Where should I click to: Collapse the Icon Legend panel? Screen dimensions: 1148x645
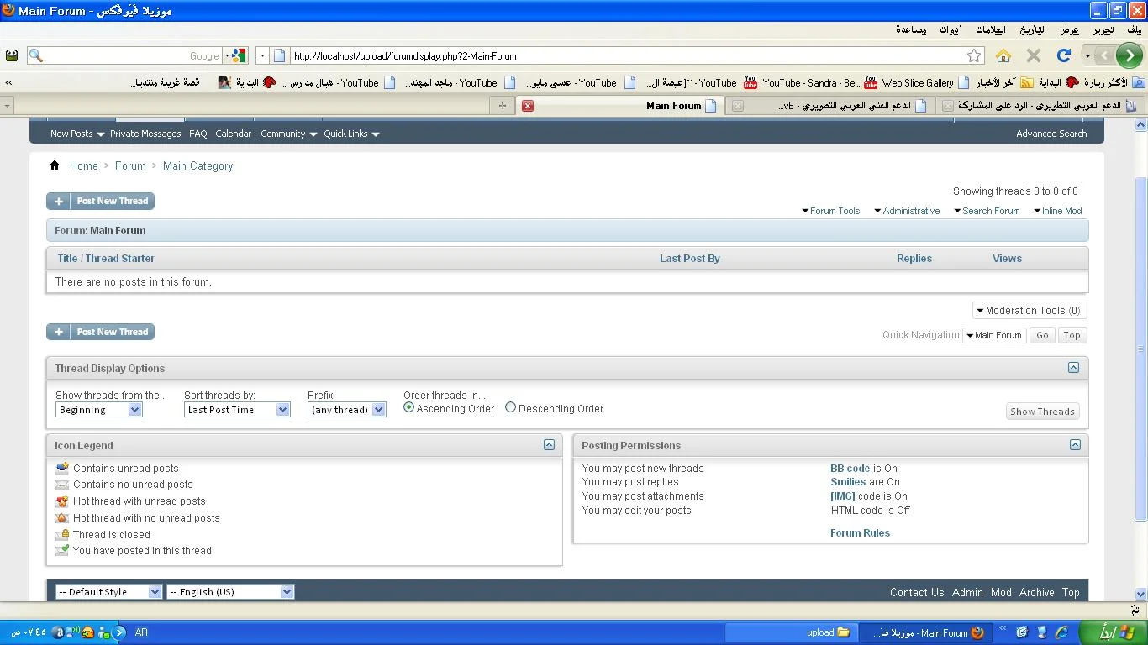(549, 445)
